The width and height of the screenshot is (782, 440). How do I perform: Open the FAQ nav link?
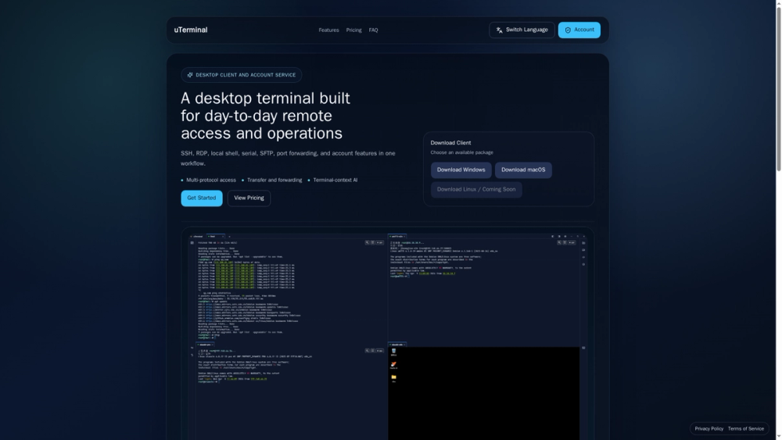[373, 30]
